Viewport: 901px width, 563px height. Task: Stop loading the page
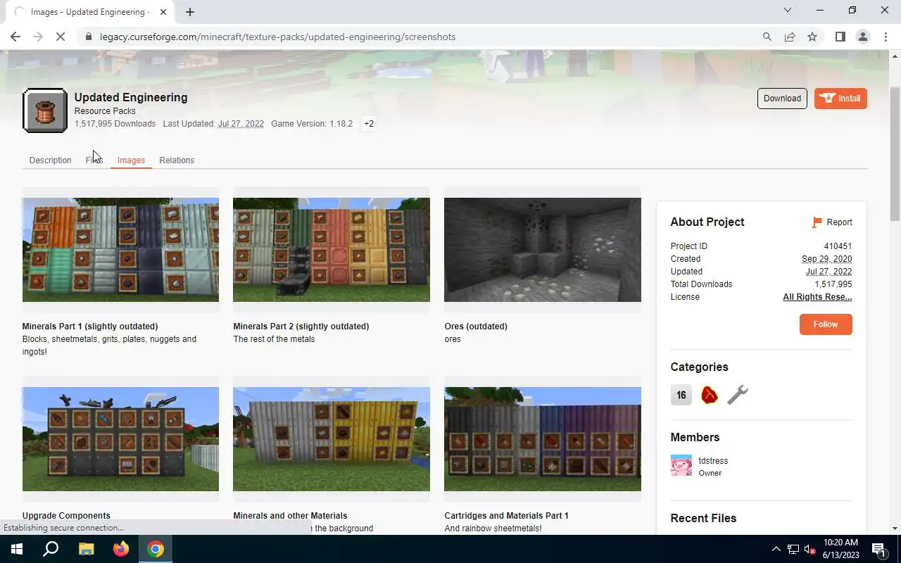click(61, 37)
